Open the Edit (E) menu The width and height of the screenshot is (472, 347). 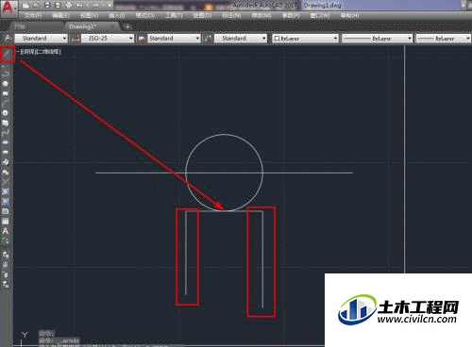(x=60, y=15)
